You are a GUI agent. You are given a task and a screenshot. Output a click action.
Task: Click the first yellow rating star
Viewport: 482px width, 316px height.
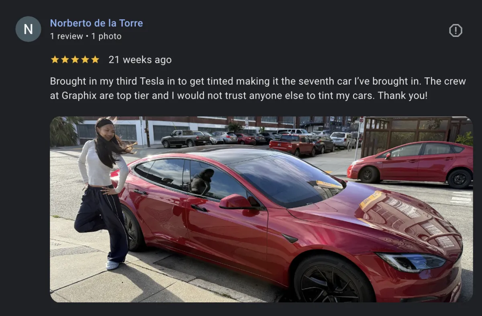(55, 60)
